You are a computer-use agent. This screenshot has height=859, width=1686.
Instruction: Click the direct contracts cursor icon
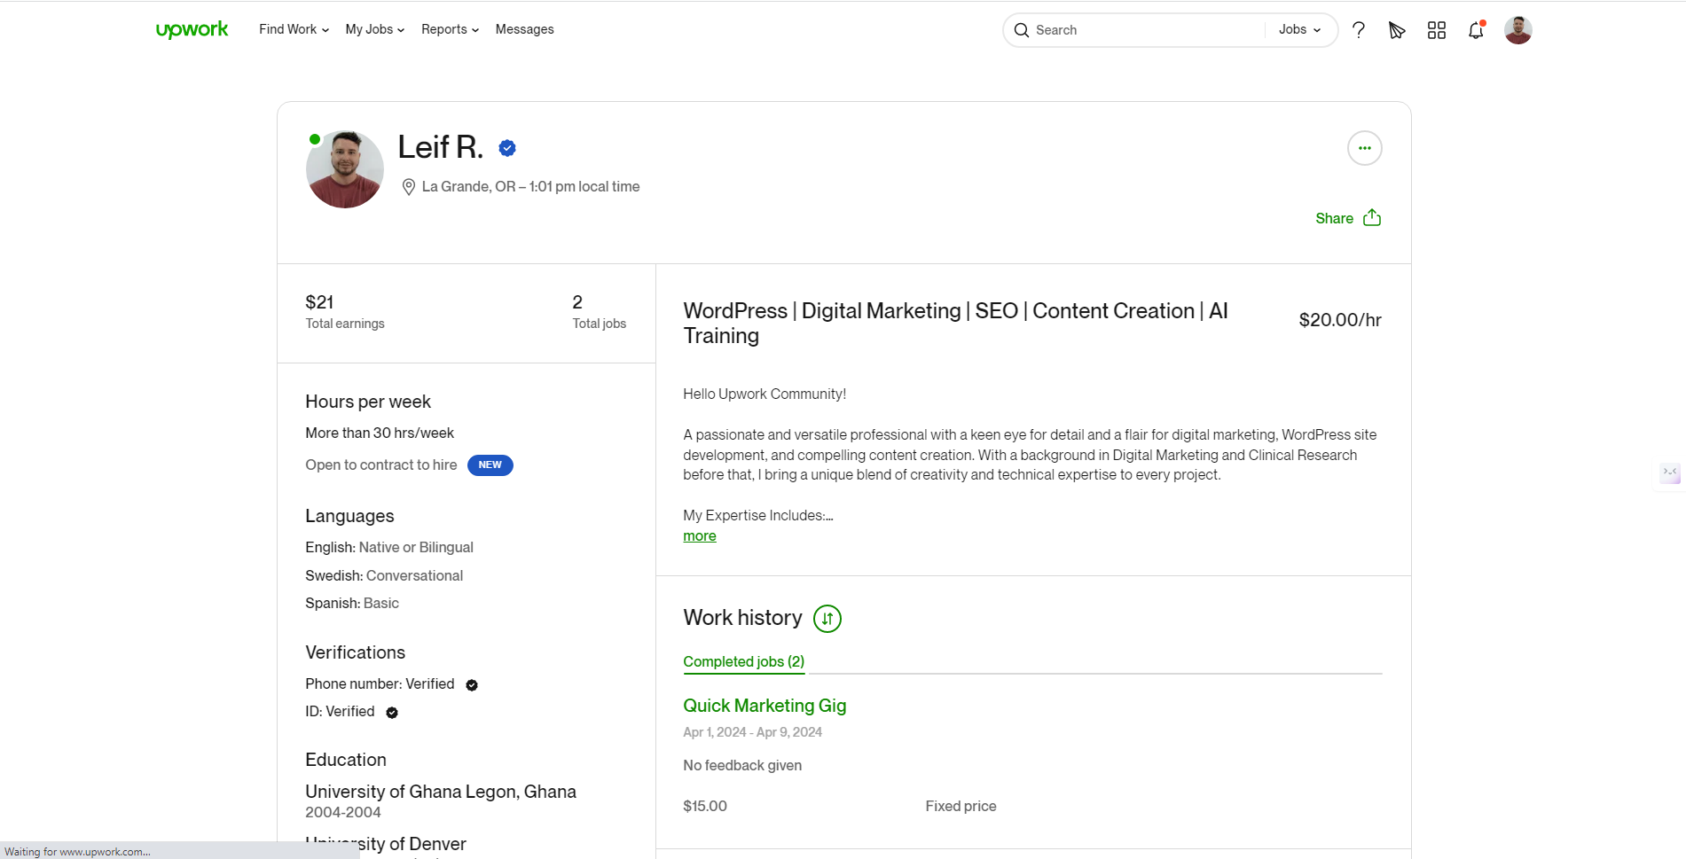click(1397, 30)
